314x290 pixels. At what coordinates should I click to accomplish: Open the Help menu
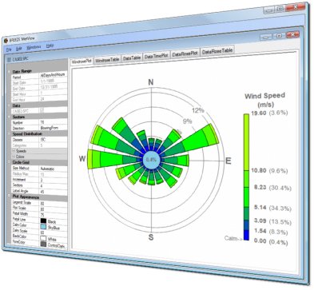click(50, 46)
